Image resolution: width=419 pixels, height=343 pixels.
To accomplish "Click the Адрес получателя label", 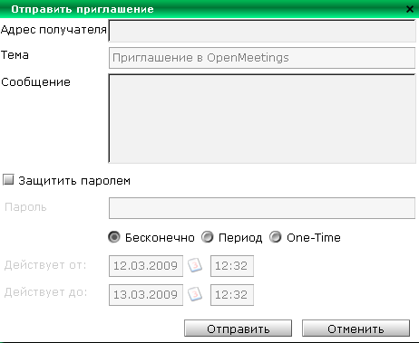I will [54, 30].
